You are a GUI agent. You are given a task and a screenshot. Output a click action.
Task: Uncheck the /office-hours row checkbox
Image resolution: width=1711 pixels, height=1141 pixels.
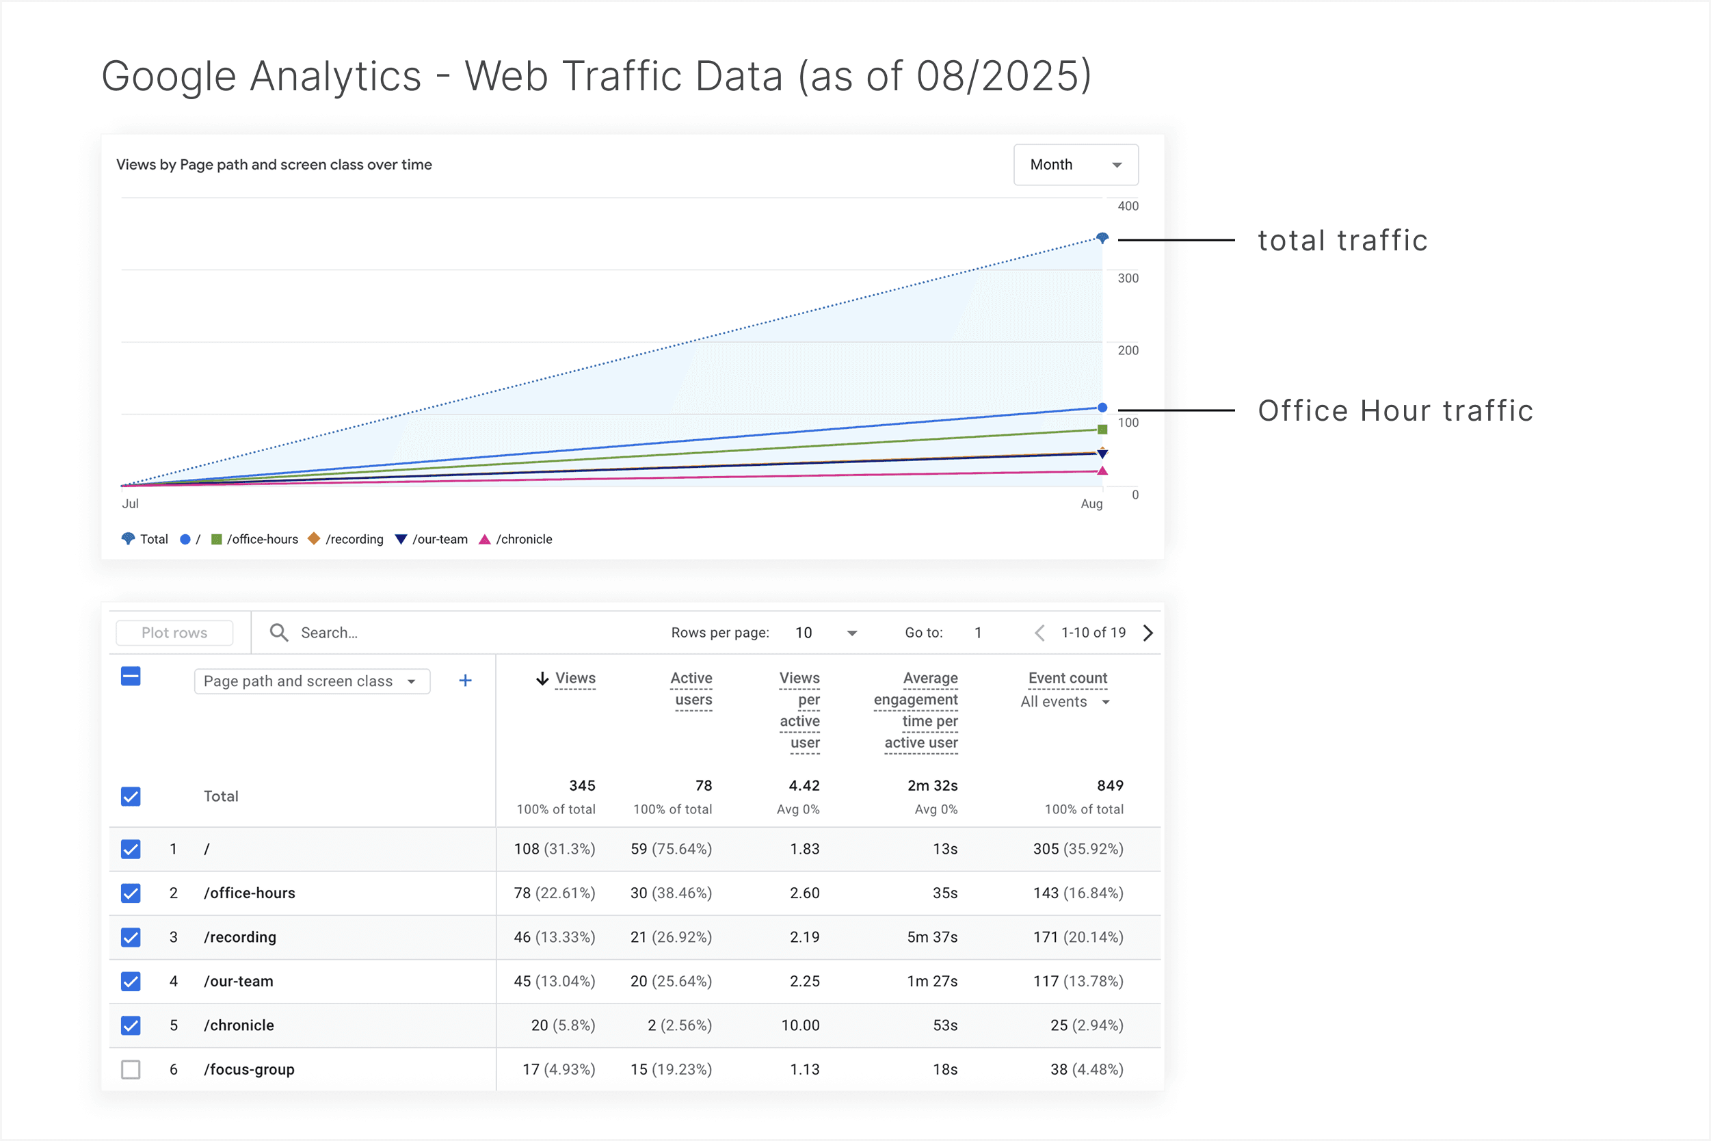coord(131,893)
